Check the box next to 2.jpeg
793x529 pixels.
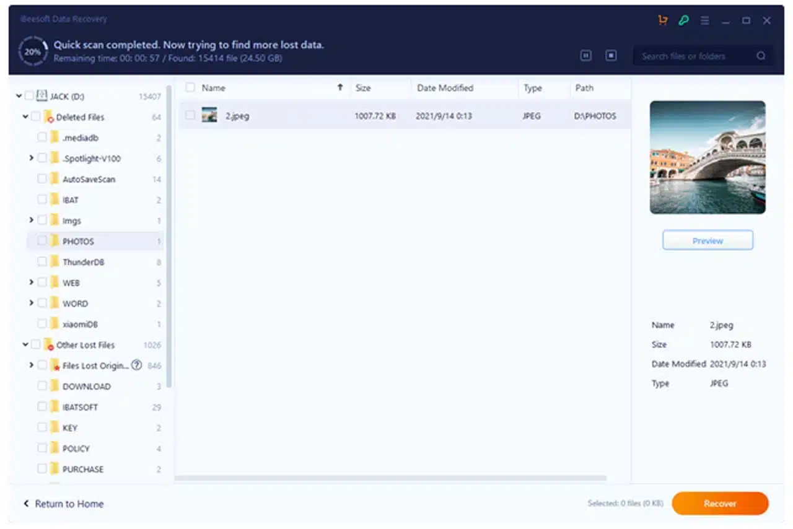pos(190,115)
